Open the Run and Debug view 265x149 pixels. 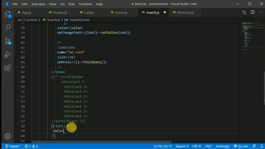7,54
